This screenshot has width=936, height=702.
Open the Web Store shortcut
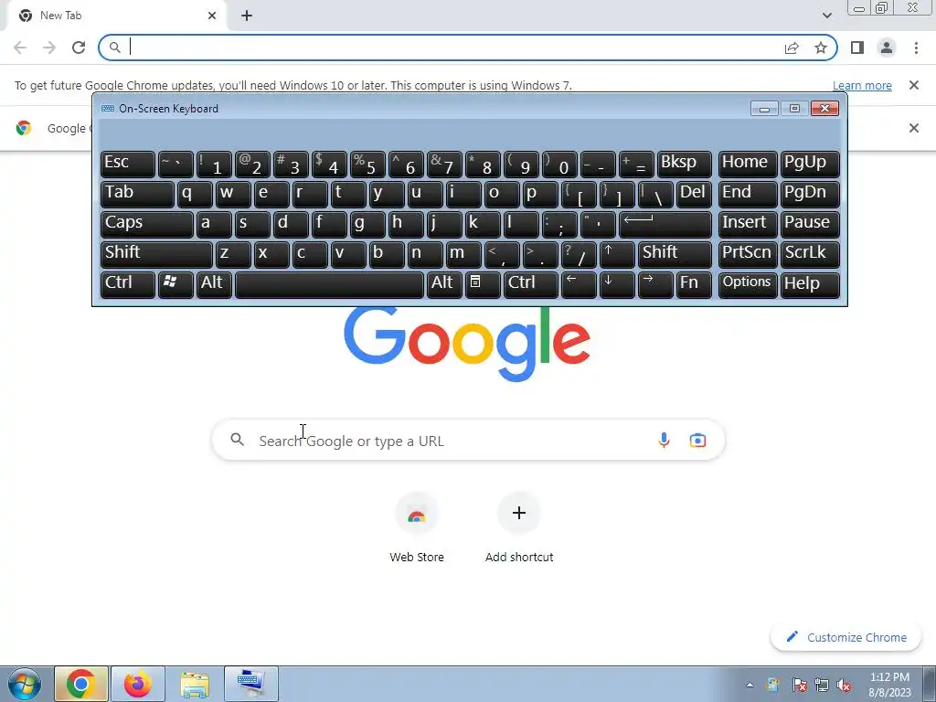417,527
